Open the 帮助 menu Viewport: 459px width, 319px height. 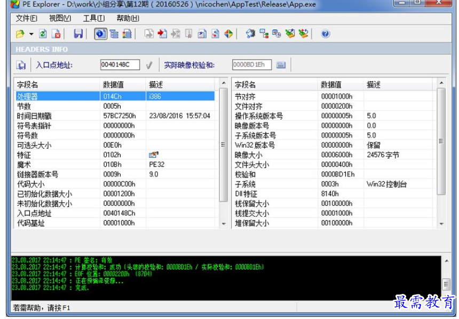click(128, 18)
